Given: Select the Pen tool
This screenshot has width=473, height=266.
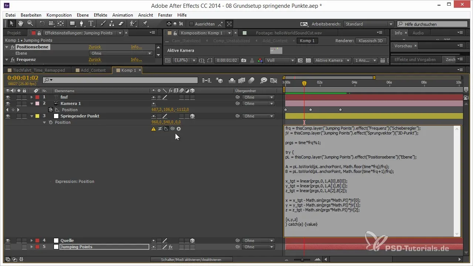Looking at the screenshot, I should (82, 24).
